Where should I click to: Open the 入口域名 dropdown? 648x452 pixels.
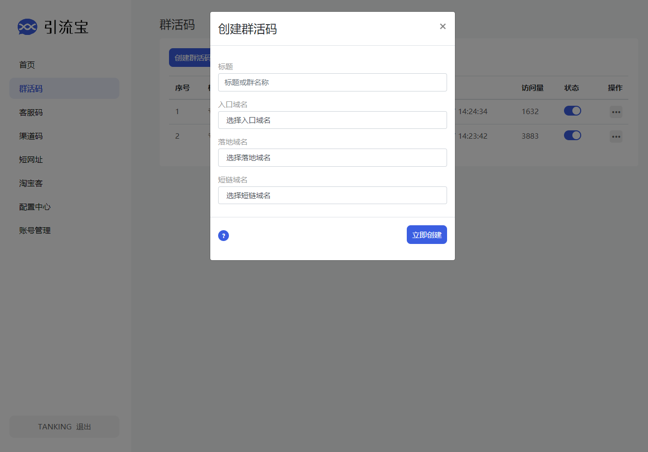pyautogui.click(x=332, y=120)
